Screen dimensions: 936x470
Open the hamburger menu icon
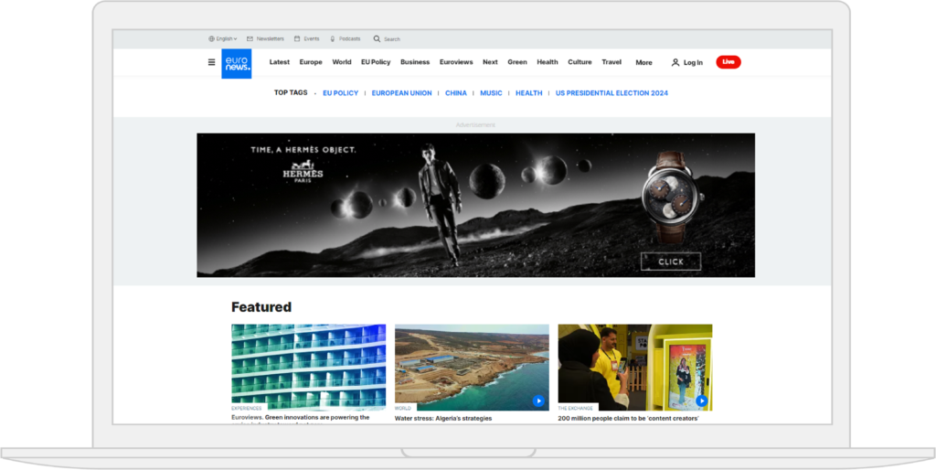212,62
